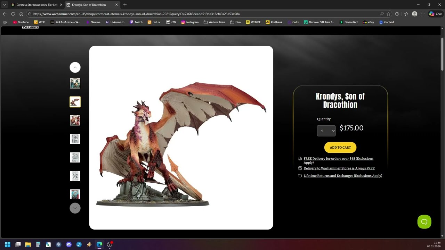Open Lifetime Returns and Exchanges link
The width and height of the screenshot is (445, 250).
pos(343,176)
